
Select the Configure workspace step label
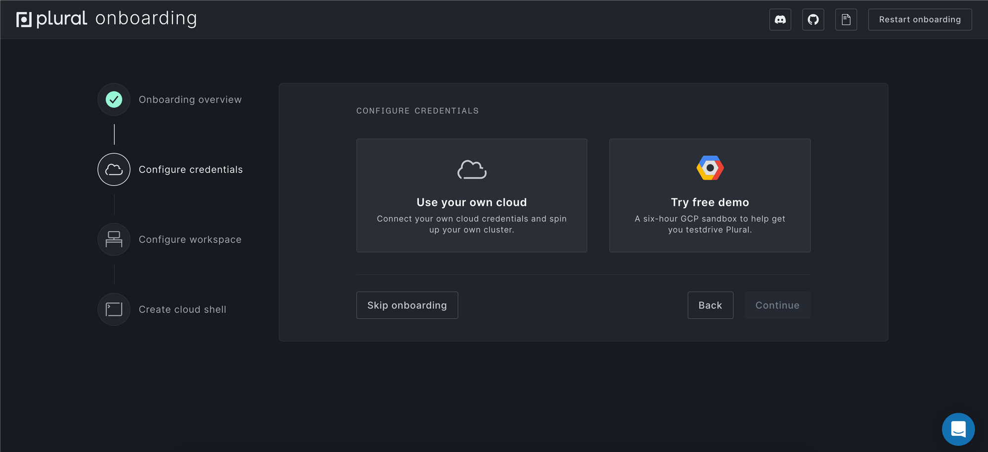[190, 240]
